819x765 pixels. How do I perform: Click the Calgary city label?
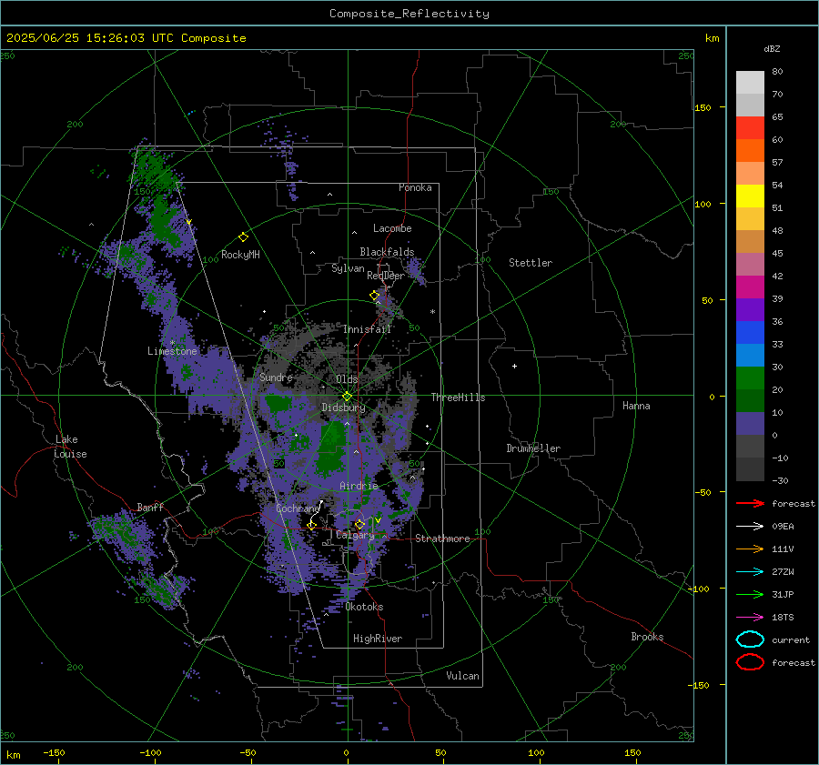point(355,535)
